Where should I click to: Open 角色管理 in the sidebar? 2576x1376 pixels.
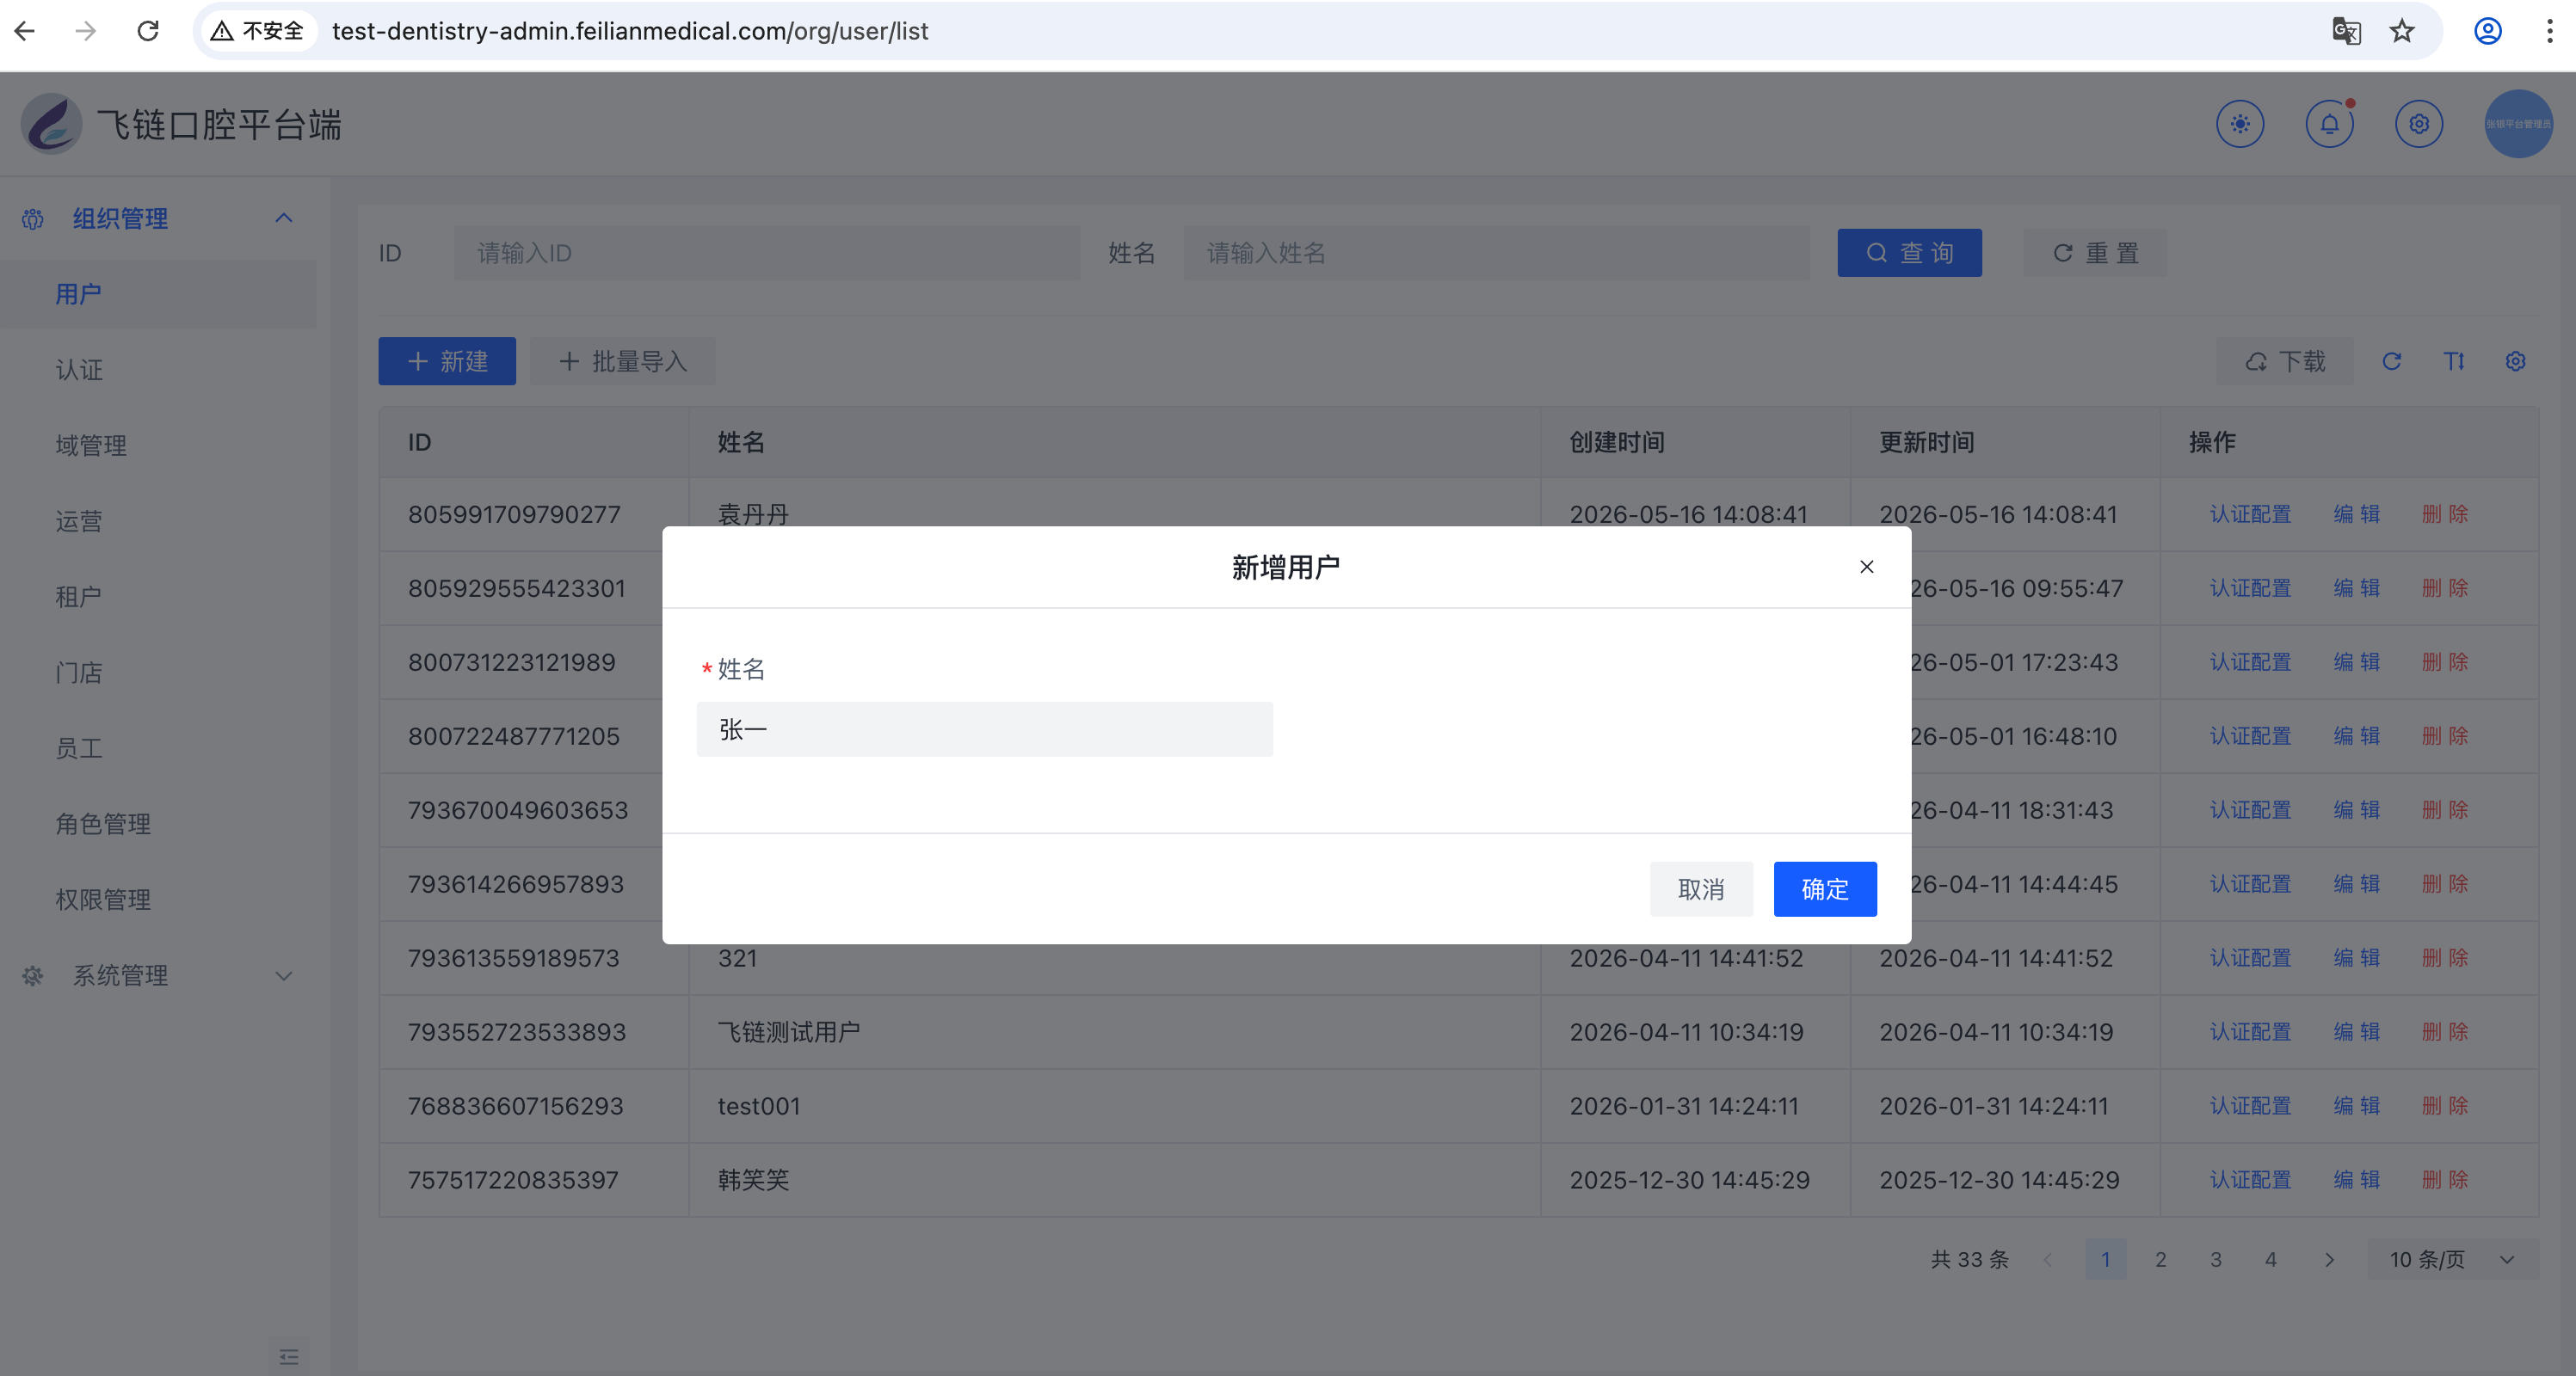click(158, 823)
